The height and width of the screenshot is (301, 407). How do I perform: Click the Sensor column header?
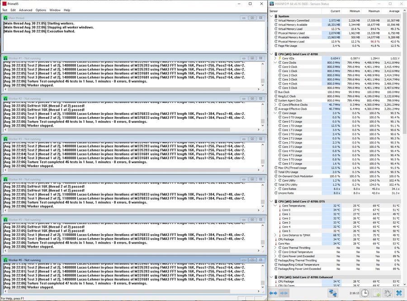pos(295,11)
